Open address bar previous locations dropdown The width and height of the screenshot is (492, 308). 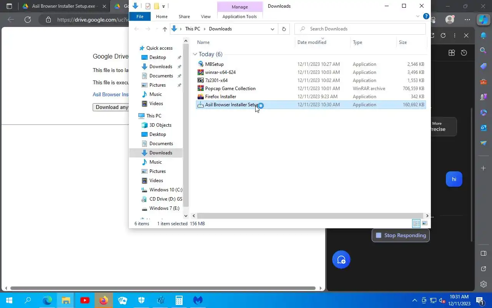pyautogui.click(x=273, y=29)
